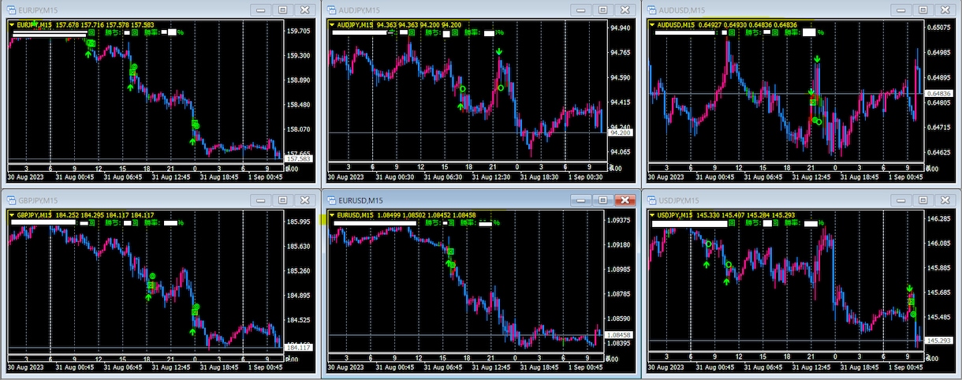Click the EURUSD,M15 window chart icon
Image resolution: width=962 pixels, height=380 pixels.
(x=331, y=200)
